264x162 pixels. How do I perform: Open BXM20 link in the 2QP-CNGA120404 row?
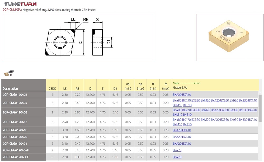point(205,101)
